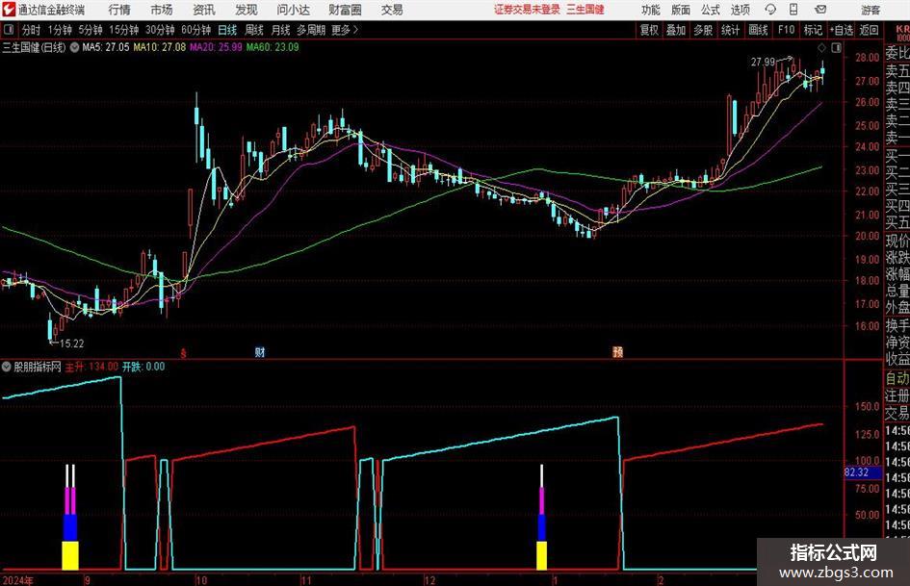Switch to 5分钟 period tab

coord(90,30)
